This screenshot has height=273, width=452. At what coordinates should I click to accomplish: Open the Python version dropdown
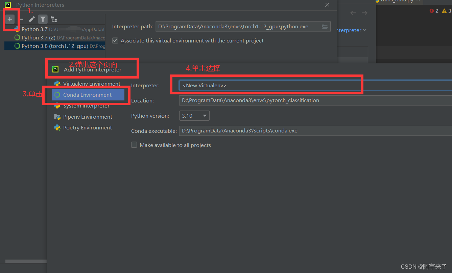(194, 116)
